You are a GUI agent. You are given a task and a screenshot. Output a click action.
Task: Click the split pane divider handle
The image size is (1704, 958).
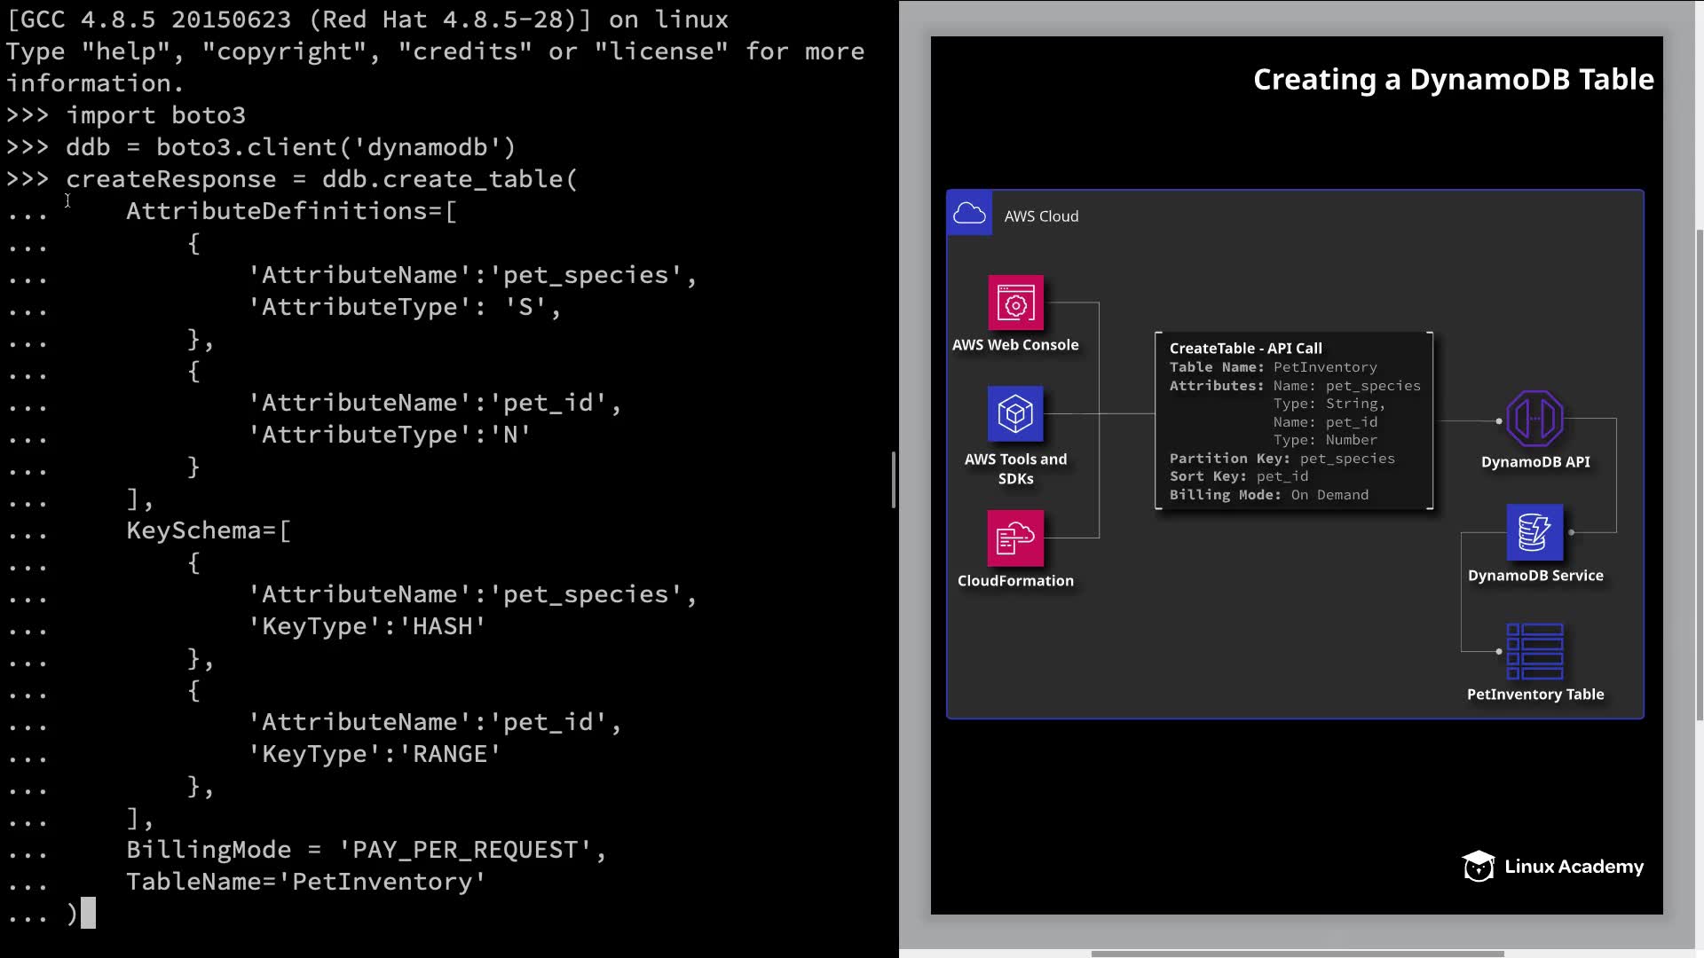coord(894,480)
